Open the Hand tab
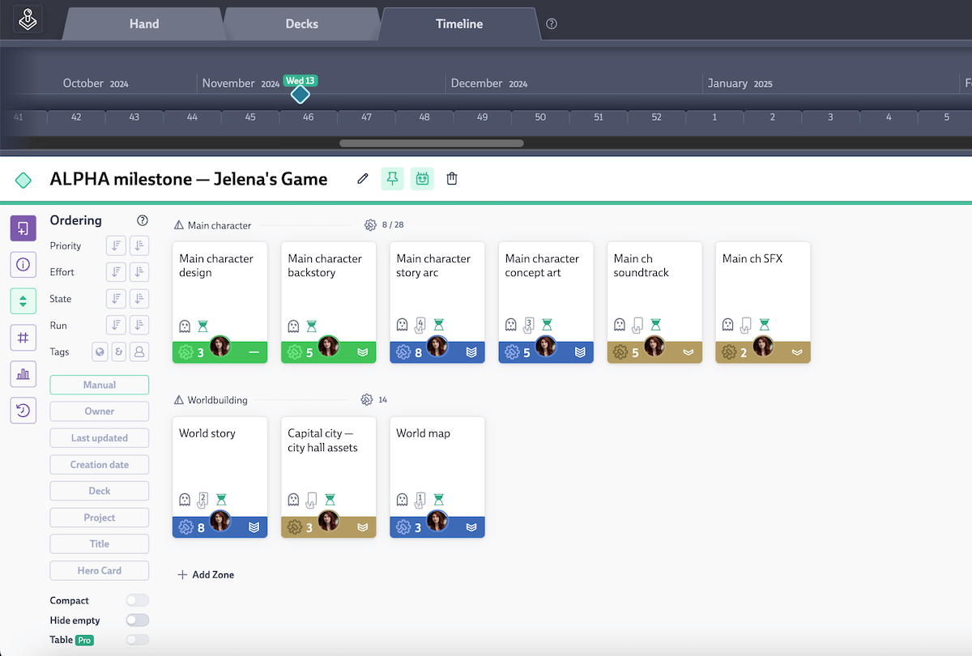972x656 pixels. (x=143, y=24)
